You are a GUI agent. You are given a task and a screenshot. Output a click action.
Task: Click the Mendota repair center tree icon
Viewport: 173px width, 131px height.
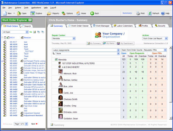[x=56, y=60]
